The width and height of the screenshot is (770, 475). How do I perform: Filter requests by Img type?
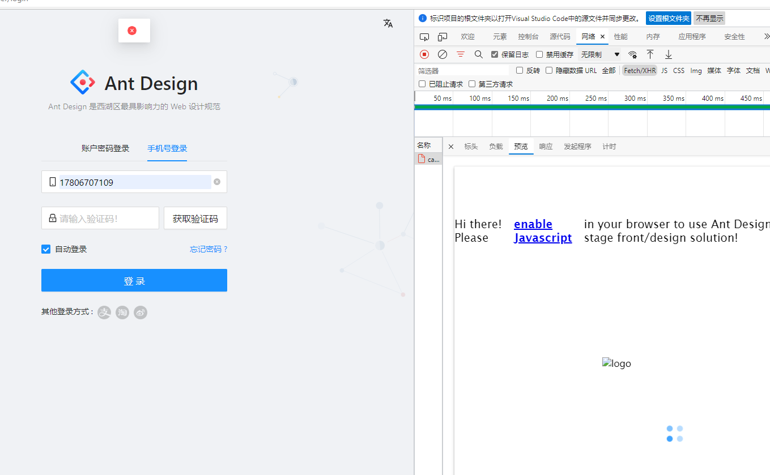coord(696,71)
